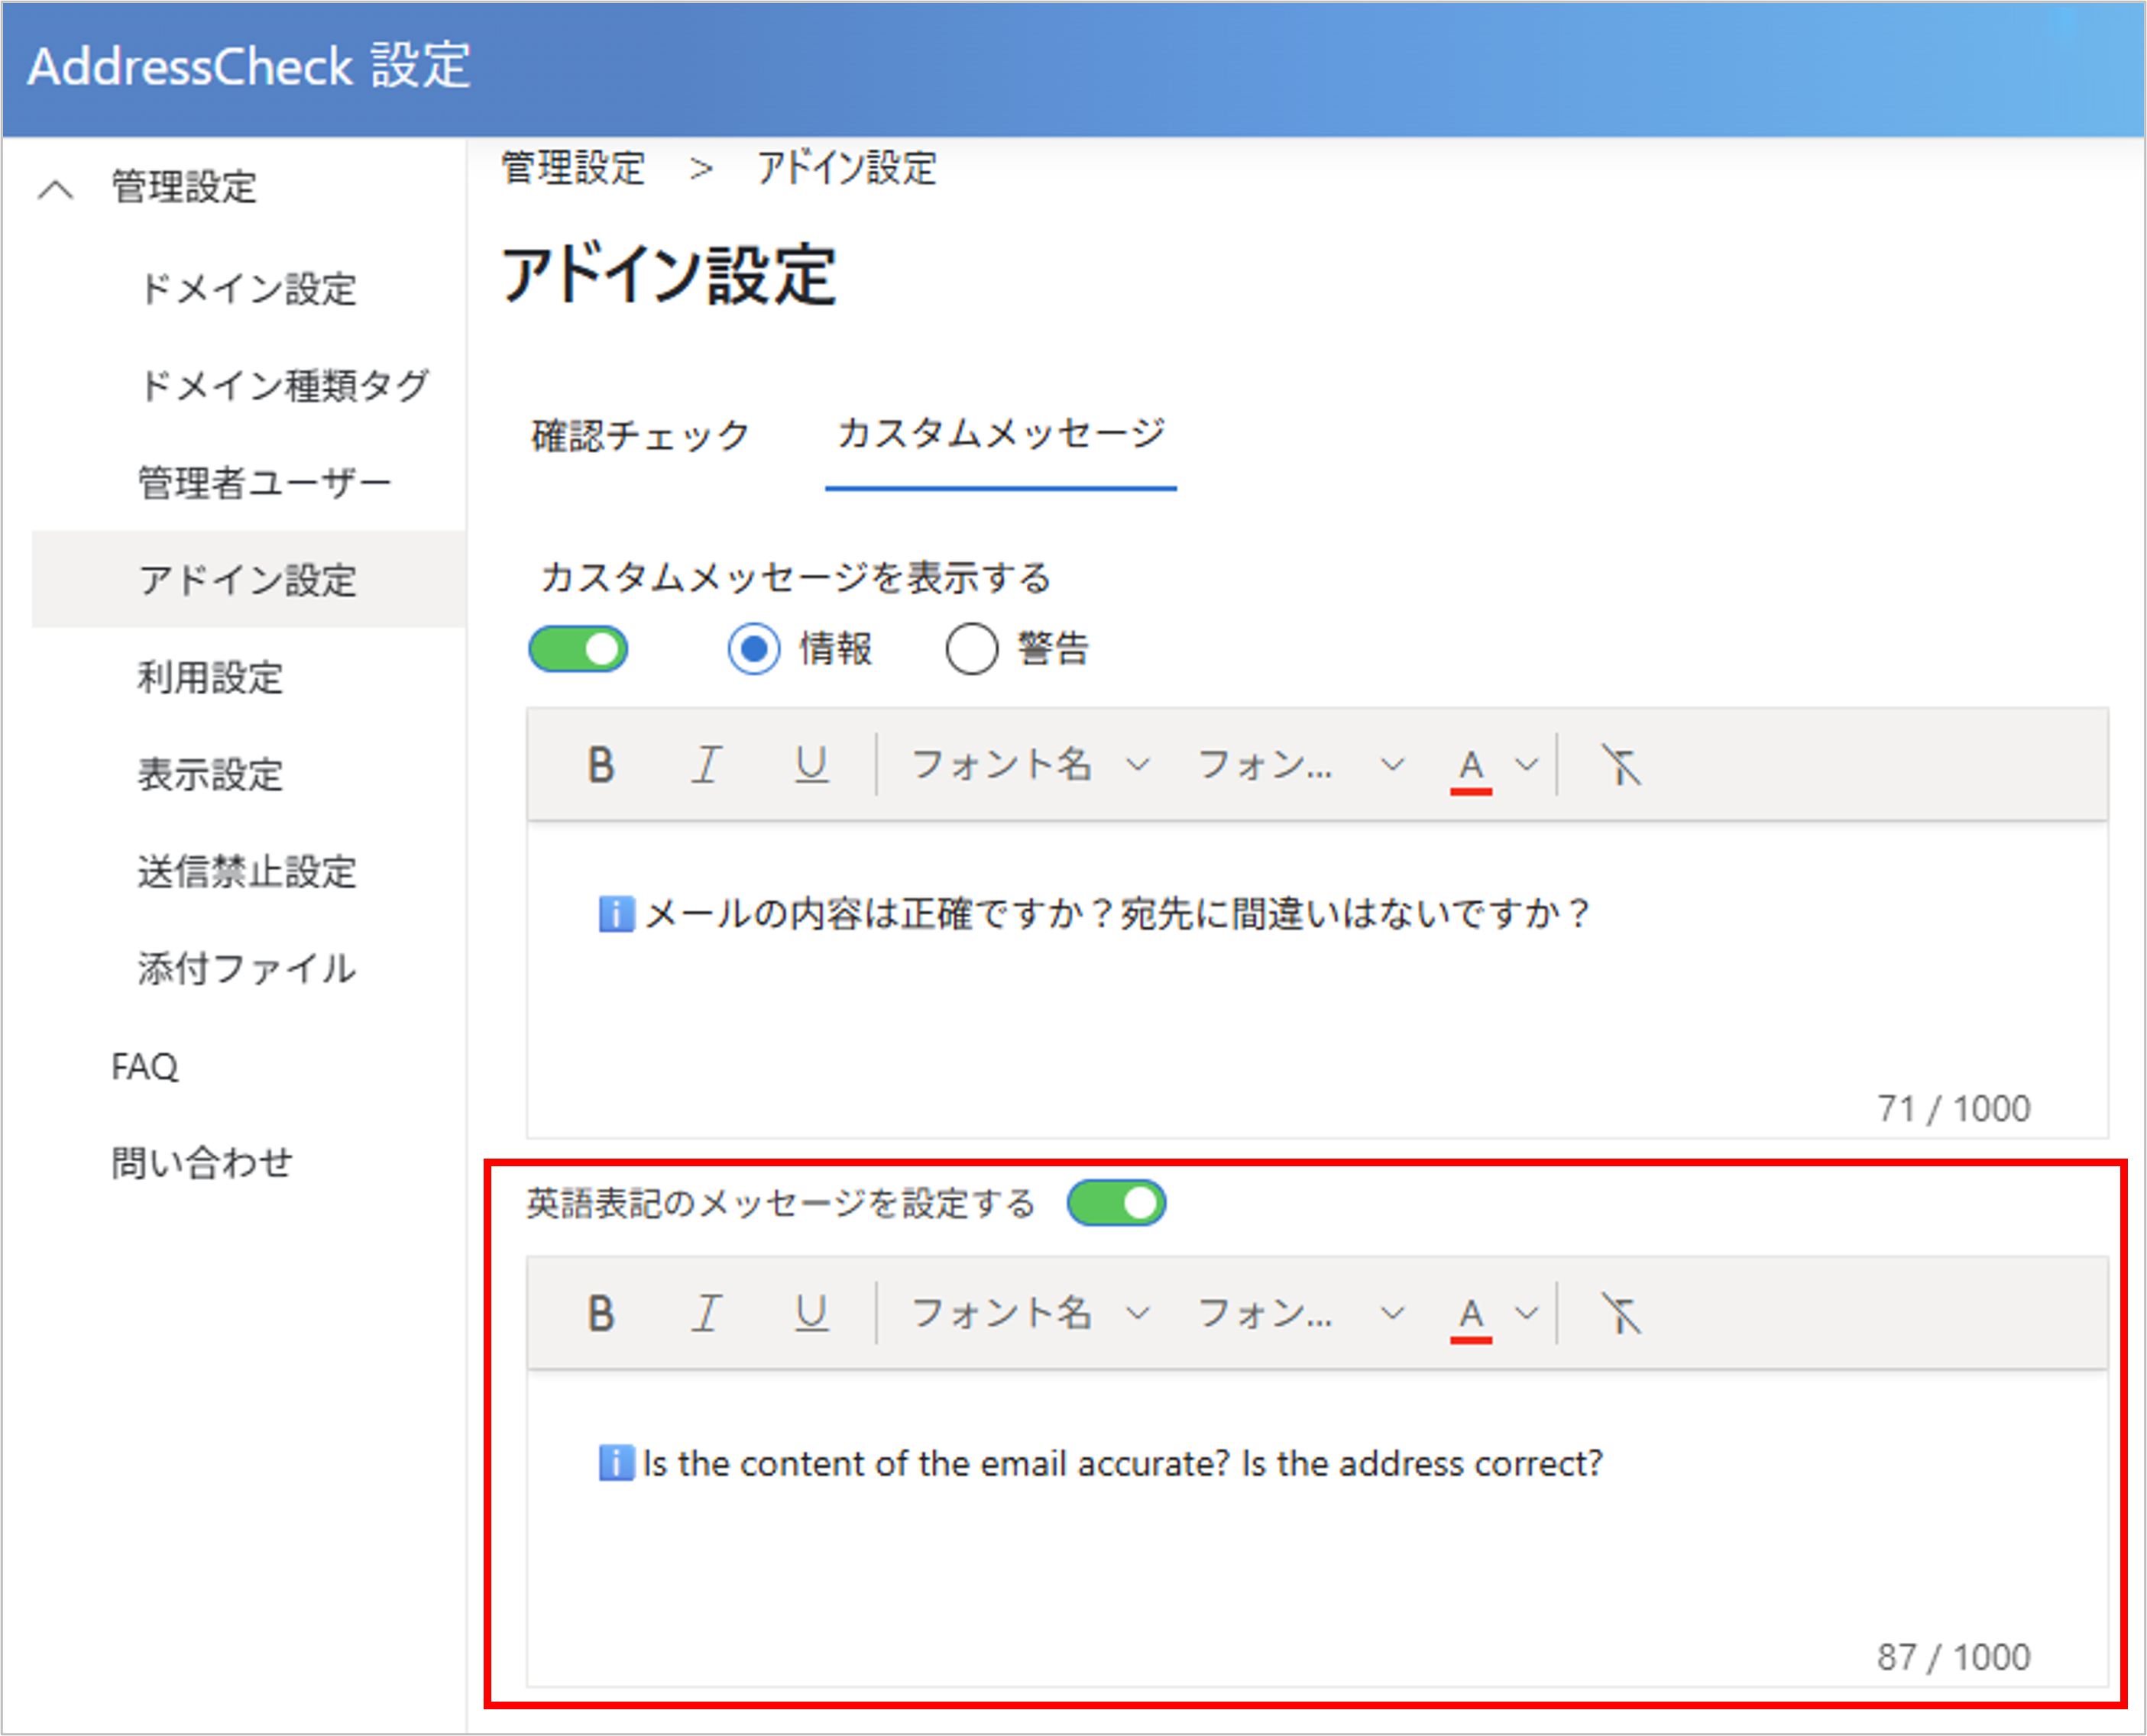Screen dimensions: 2147x1736
Task: Disable 英語表記のメッセージを設定する toggle
Action: [x=1116, y=1203]
